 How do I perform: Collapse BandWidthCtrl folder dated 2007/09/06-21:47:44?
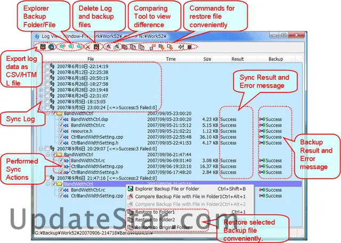(48, 154)
